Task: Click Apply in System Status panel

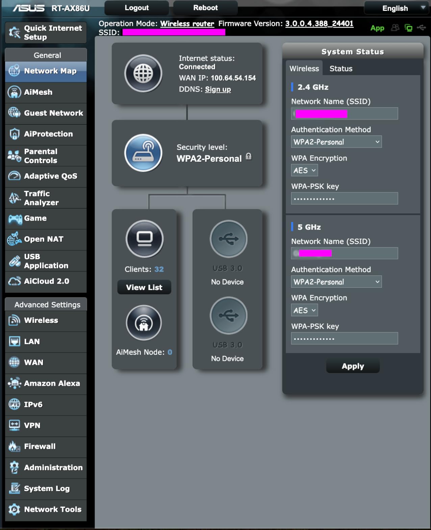Action: 353,366
